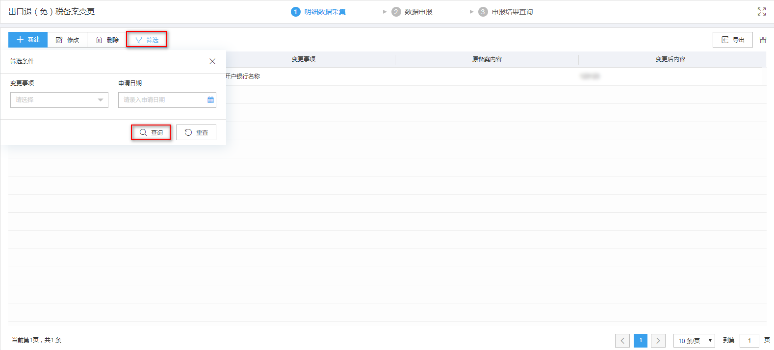This screenshot has height=350, width=774.
Task: Toggle fullscreen expand icon
Action: [x=761, y=12]
